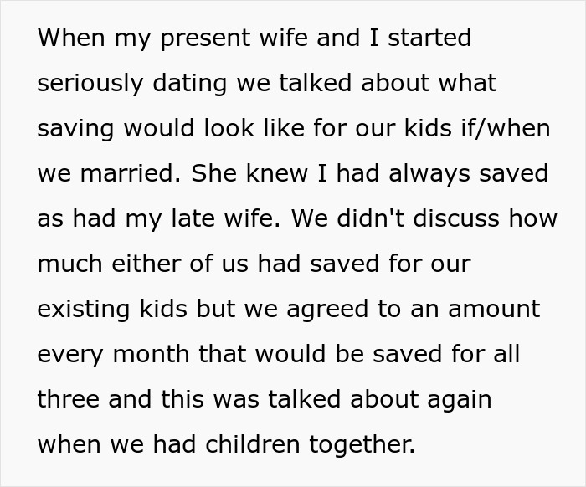This screenshot has width=586, height=487.
Task: Click the words "present wife" in the first line
Action: click(217, 38)
